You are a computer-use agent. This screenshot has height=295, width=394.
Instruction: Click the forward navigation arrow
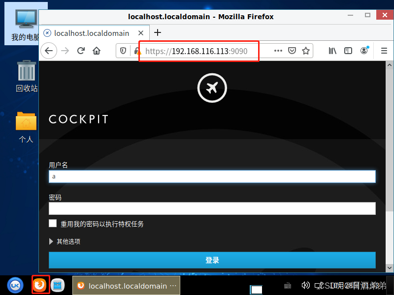pos(65,51)
